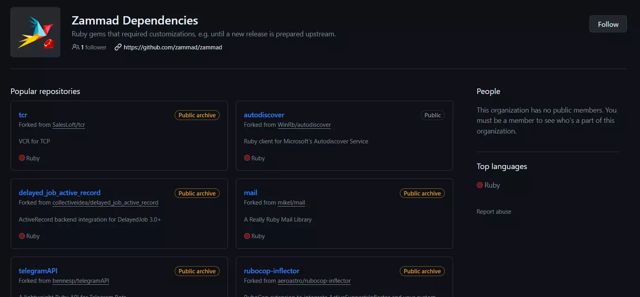The height and width of the screenshot is (297, 640).
Task: Click the Follow button
Action: click(608, 24)
